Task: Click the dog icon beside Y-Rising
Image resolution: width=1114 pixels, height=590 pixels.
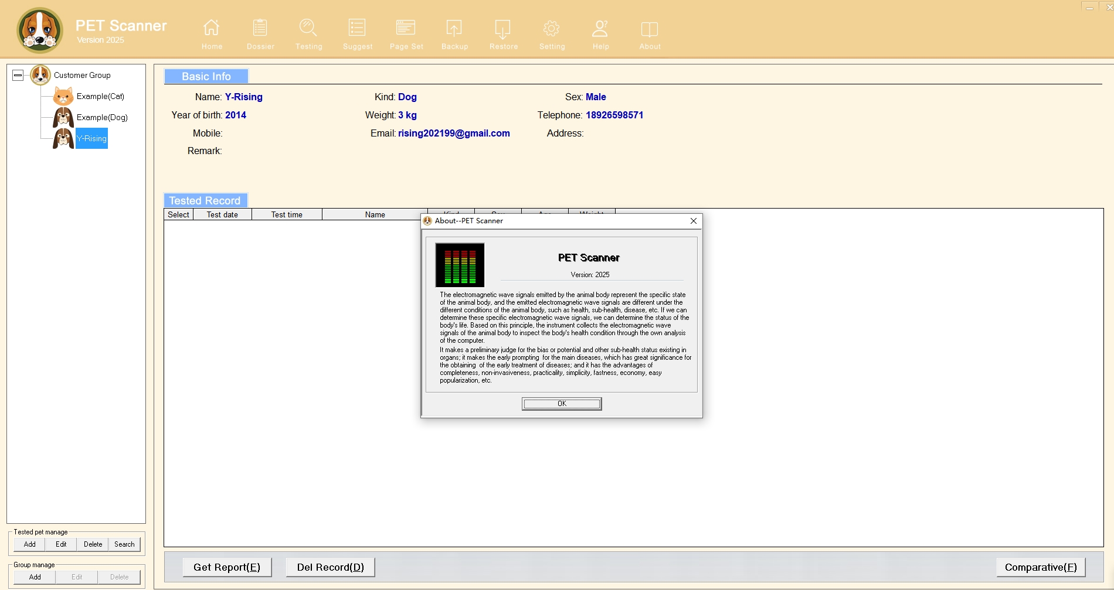Action: pyautogui.click(x=63, y=138)
